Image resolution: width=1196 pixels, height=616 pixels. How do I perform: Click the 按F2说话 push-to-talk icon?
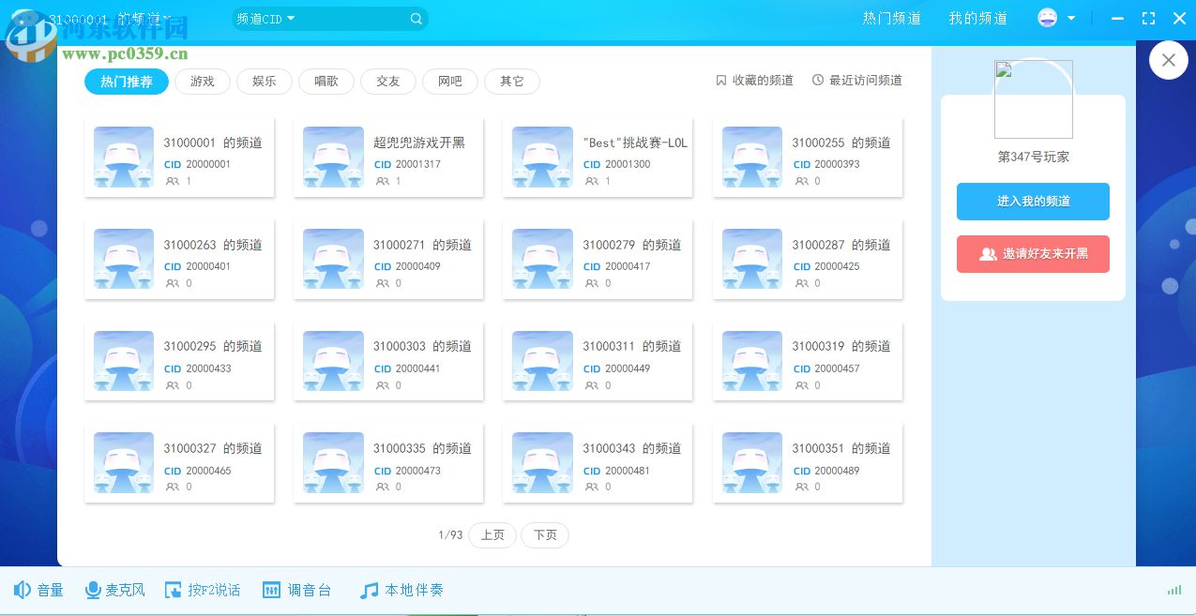pyautogui.click(x=174, y=590)
